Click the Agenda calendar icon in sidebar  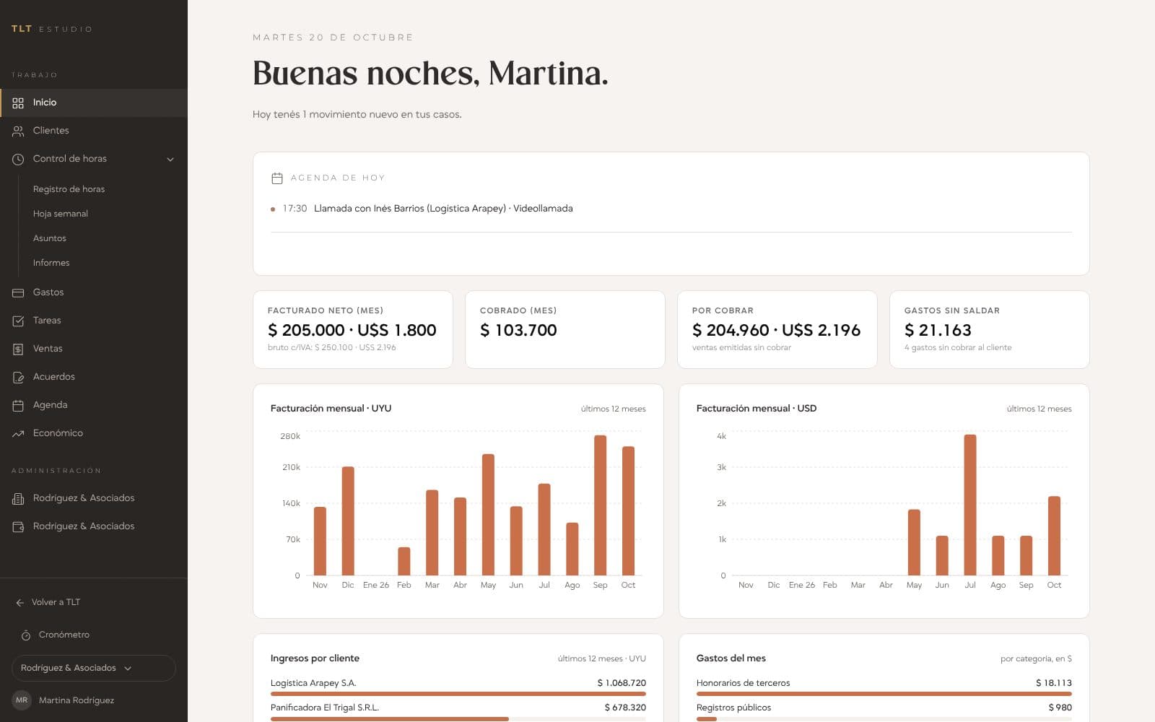pos(18,405)
